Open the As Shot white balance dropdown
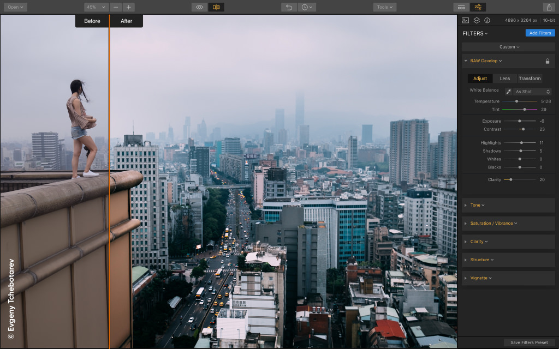This screenshot has height=349, width=559. tap(533, 92)
